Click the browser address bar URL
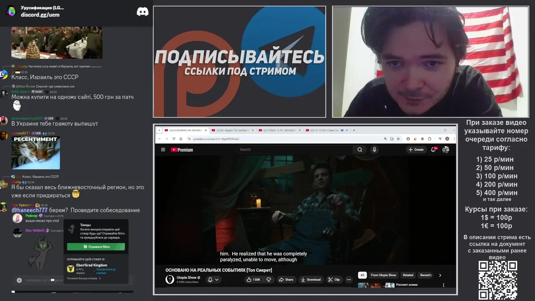 click(216, 139)
